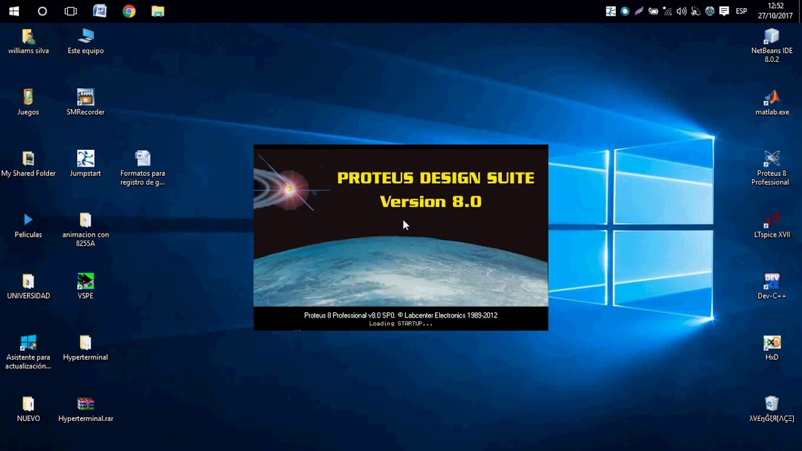The image size is (802, 451).
Task: Click the blue circle tray icon
Action: click(x=625, y=11)
